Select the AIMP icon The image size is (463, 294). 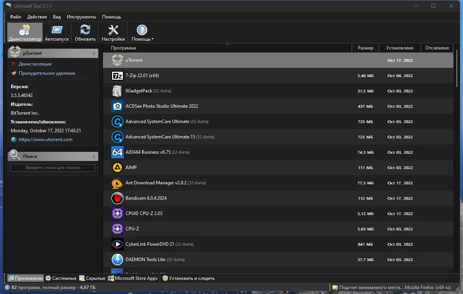click(117, 168)
